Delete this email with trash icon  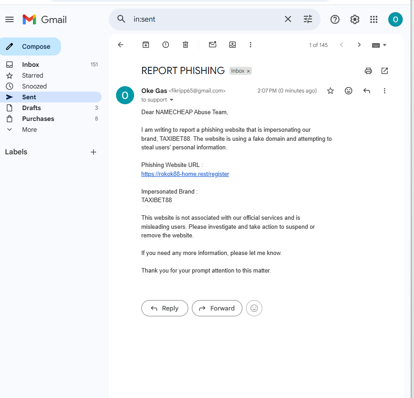(186, 45)
